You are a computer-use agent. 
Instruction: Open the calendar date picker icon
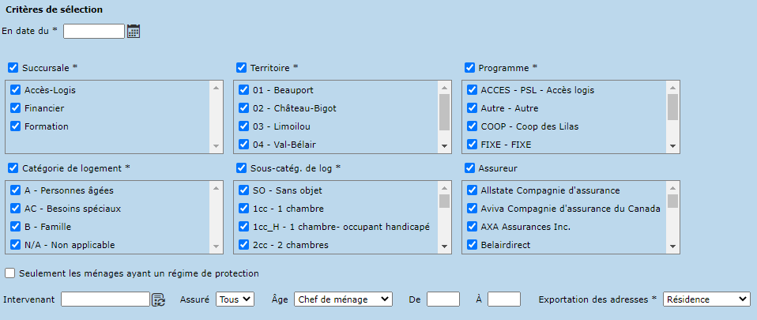click(x=134, y=31)
